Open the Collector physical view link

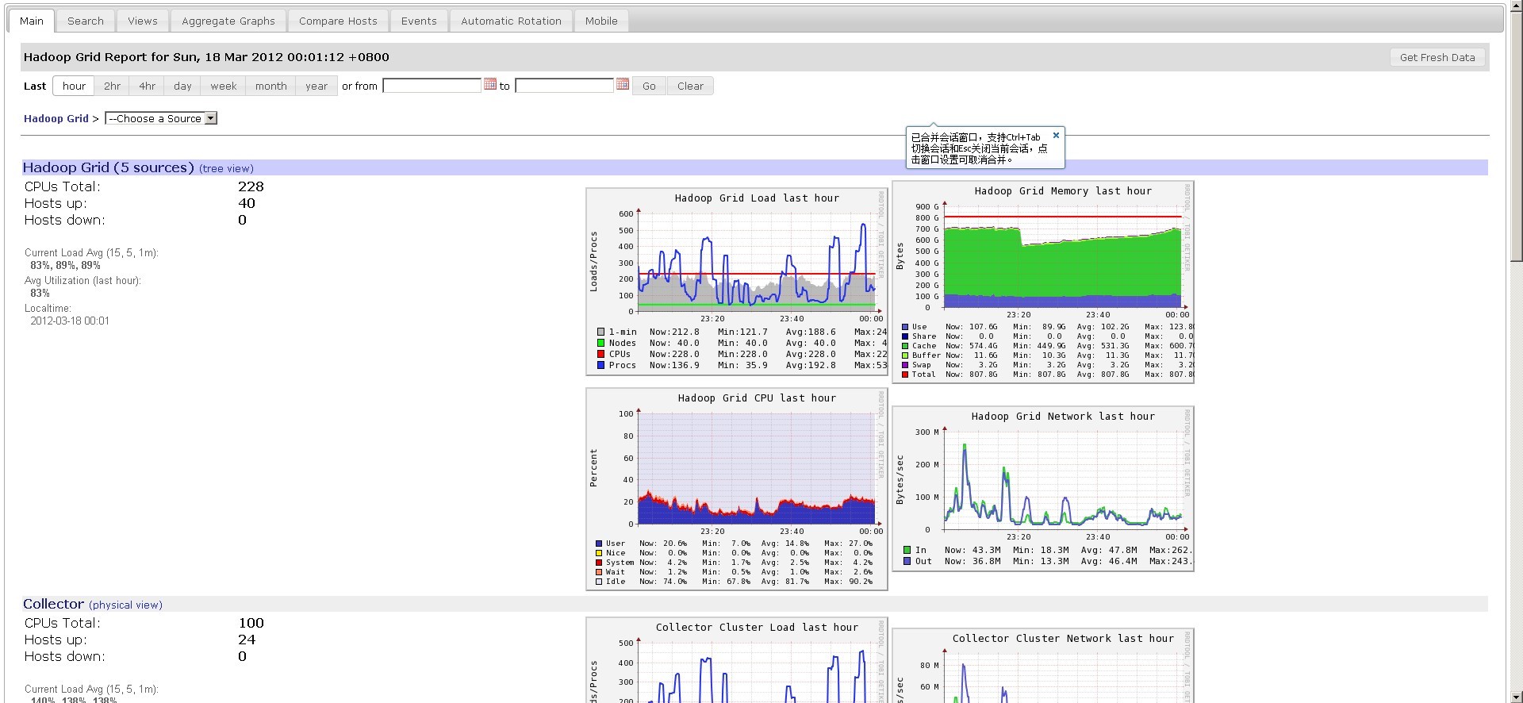pyautogui.click(x=125, y=605)
